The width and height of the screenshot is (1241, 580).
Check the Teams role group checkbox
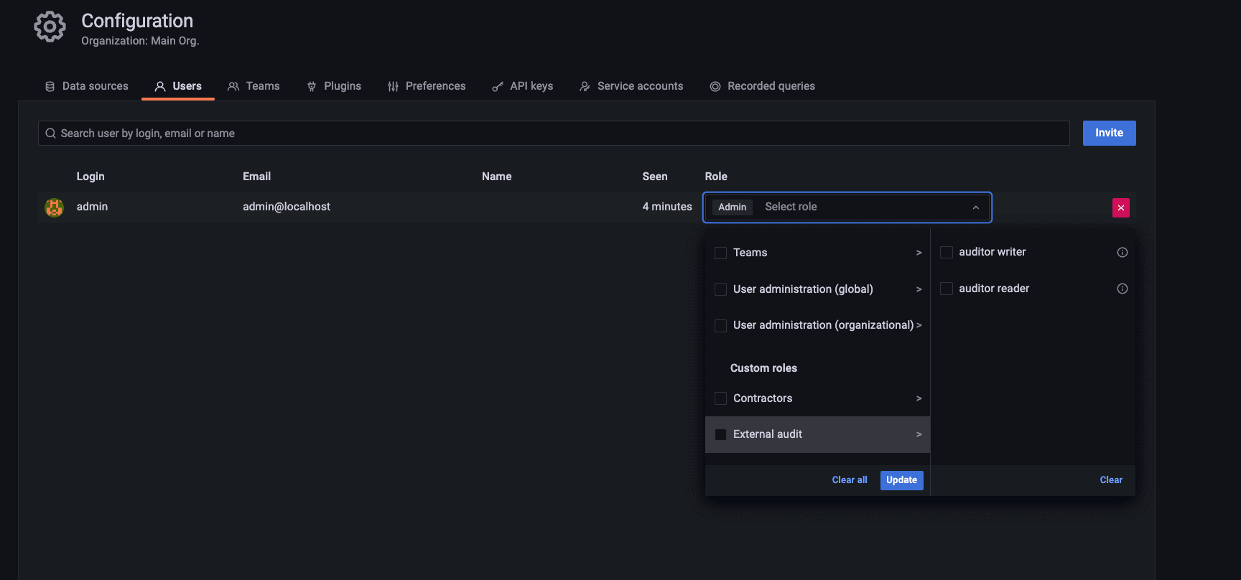[721, 253]
